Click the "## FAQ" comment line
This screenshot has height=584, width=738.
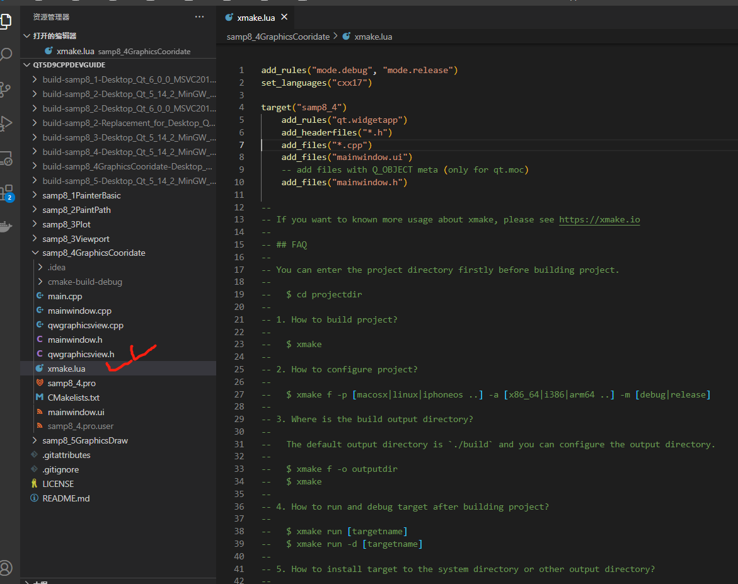[x=284, y=244]
